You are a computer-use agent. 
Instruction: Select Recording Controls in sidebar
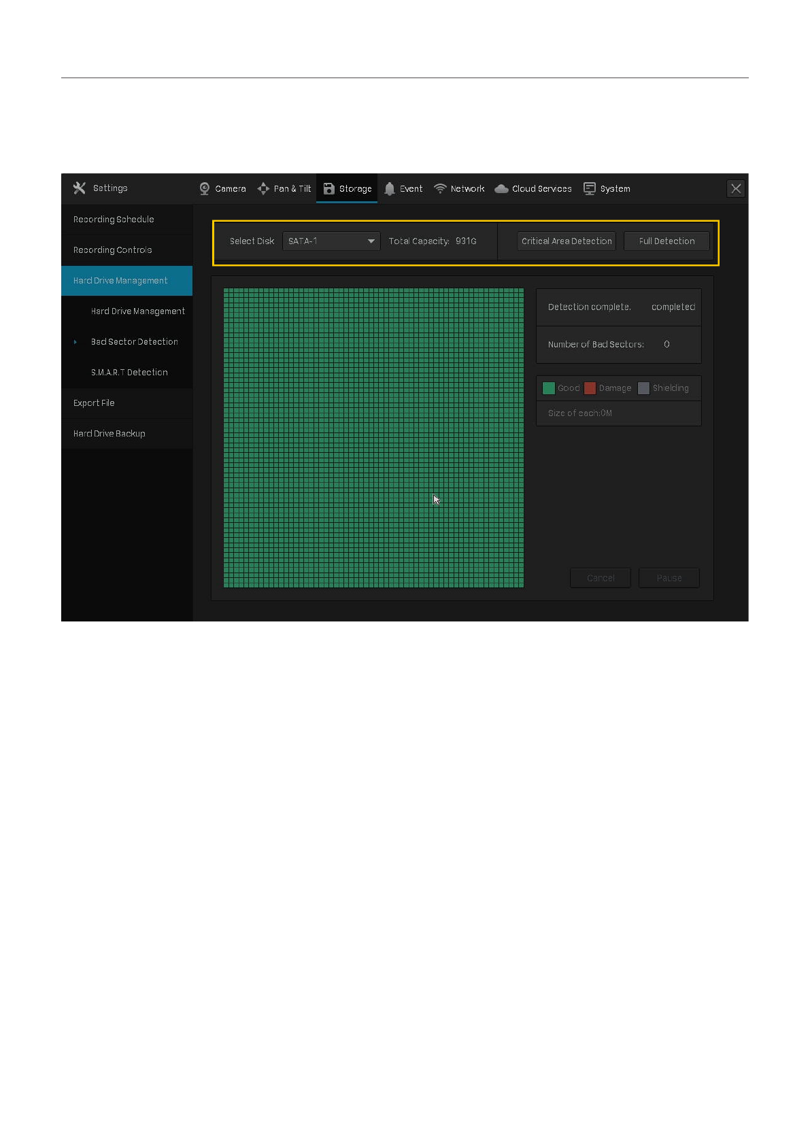(x=113, y=250)
